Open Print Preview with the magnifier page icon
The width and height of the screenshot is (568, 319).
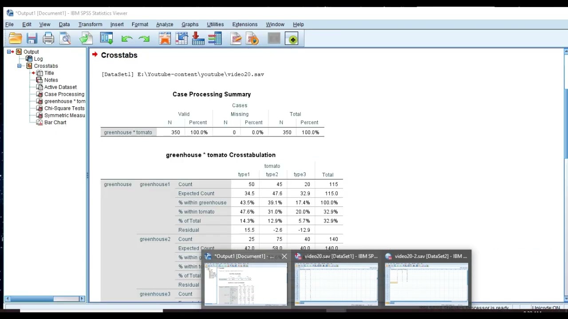pyautogui.click(x=65, y=39)
